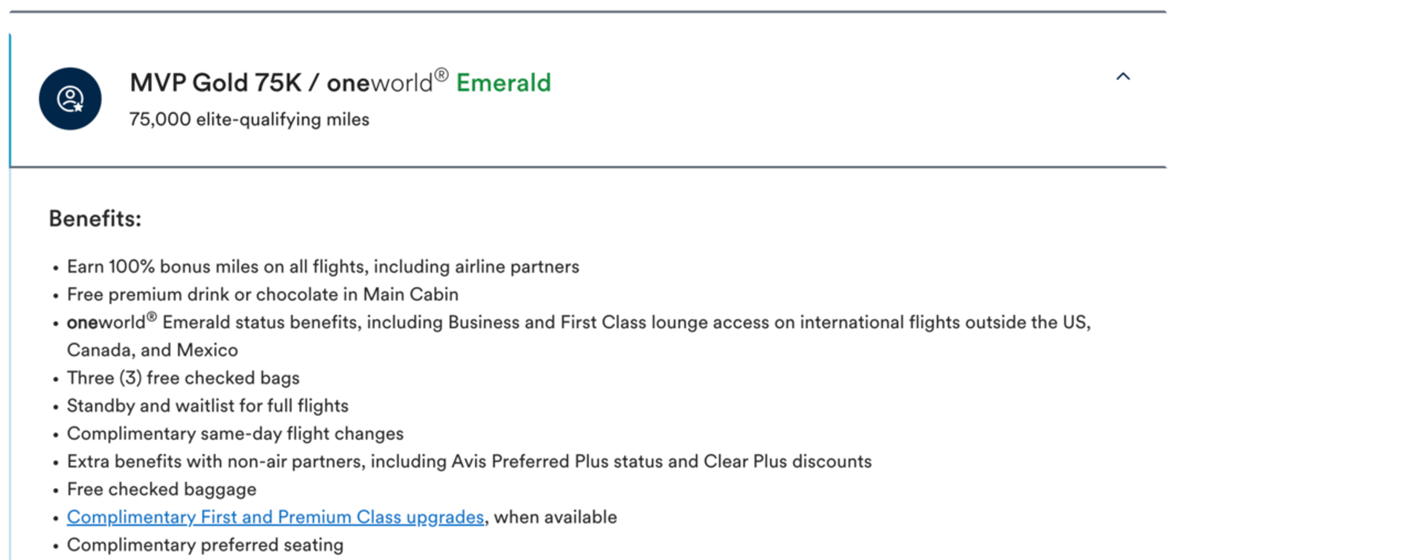The image size is (1427, 560).
Task: Collapse the MVP Gold 75K section chevron
Action: coord(1122,77)
